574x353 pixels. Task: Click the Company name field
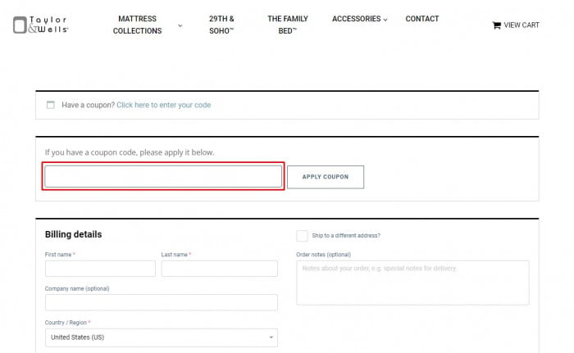[162, 302]
